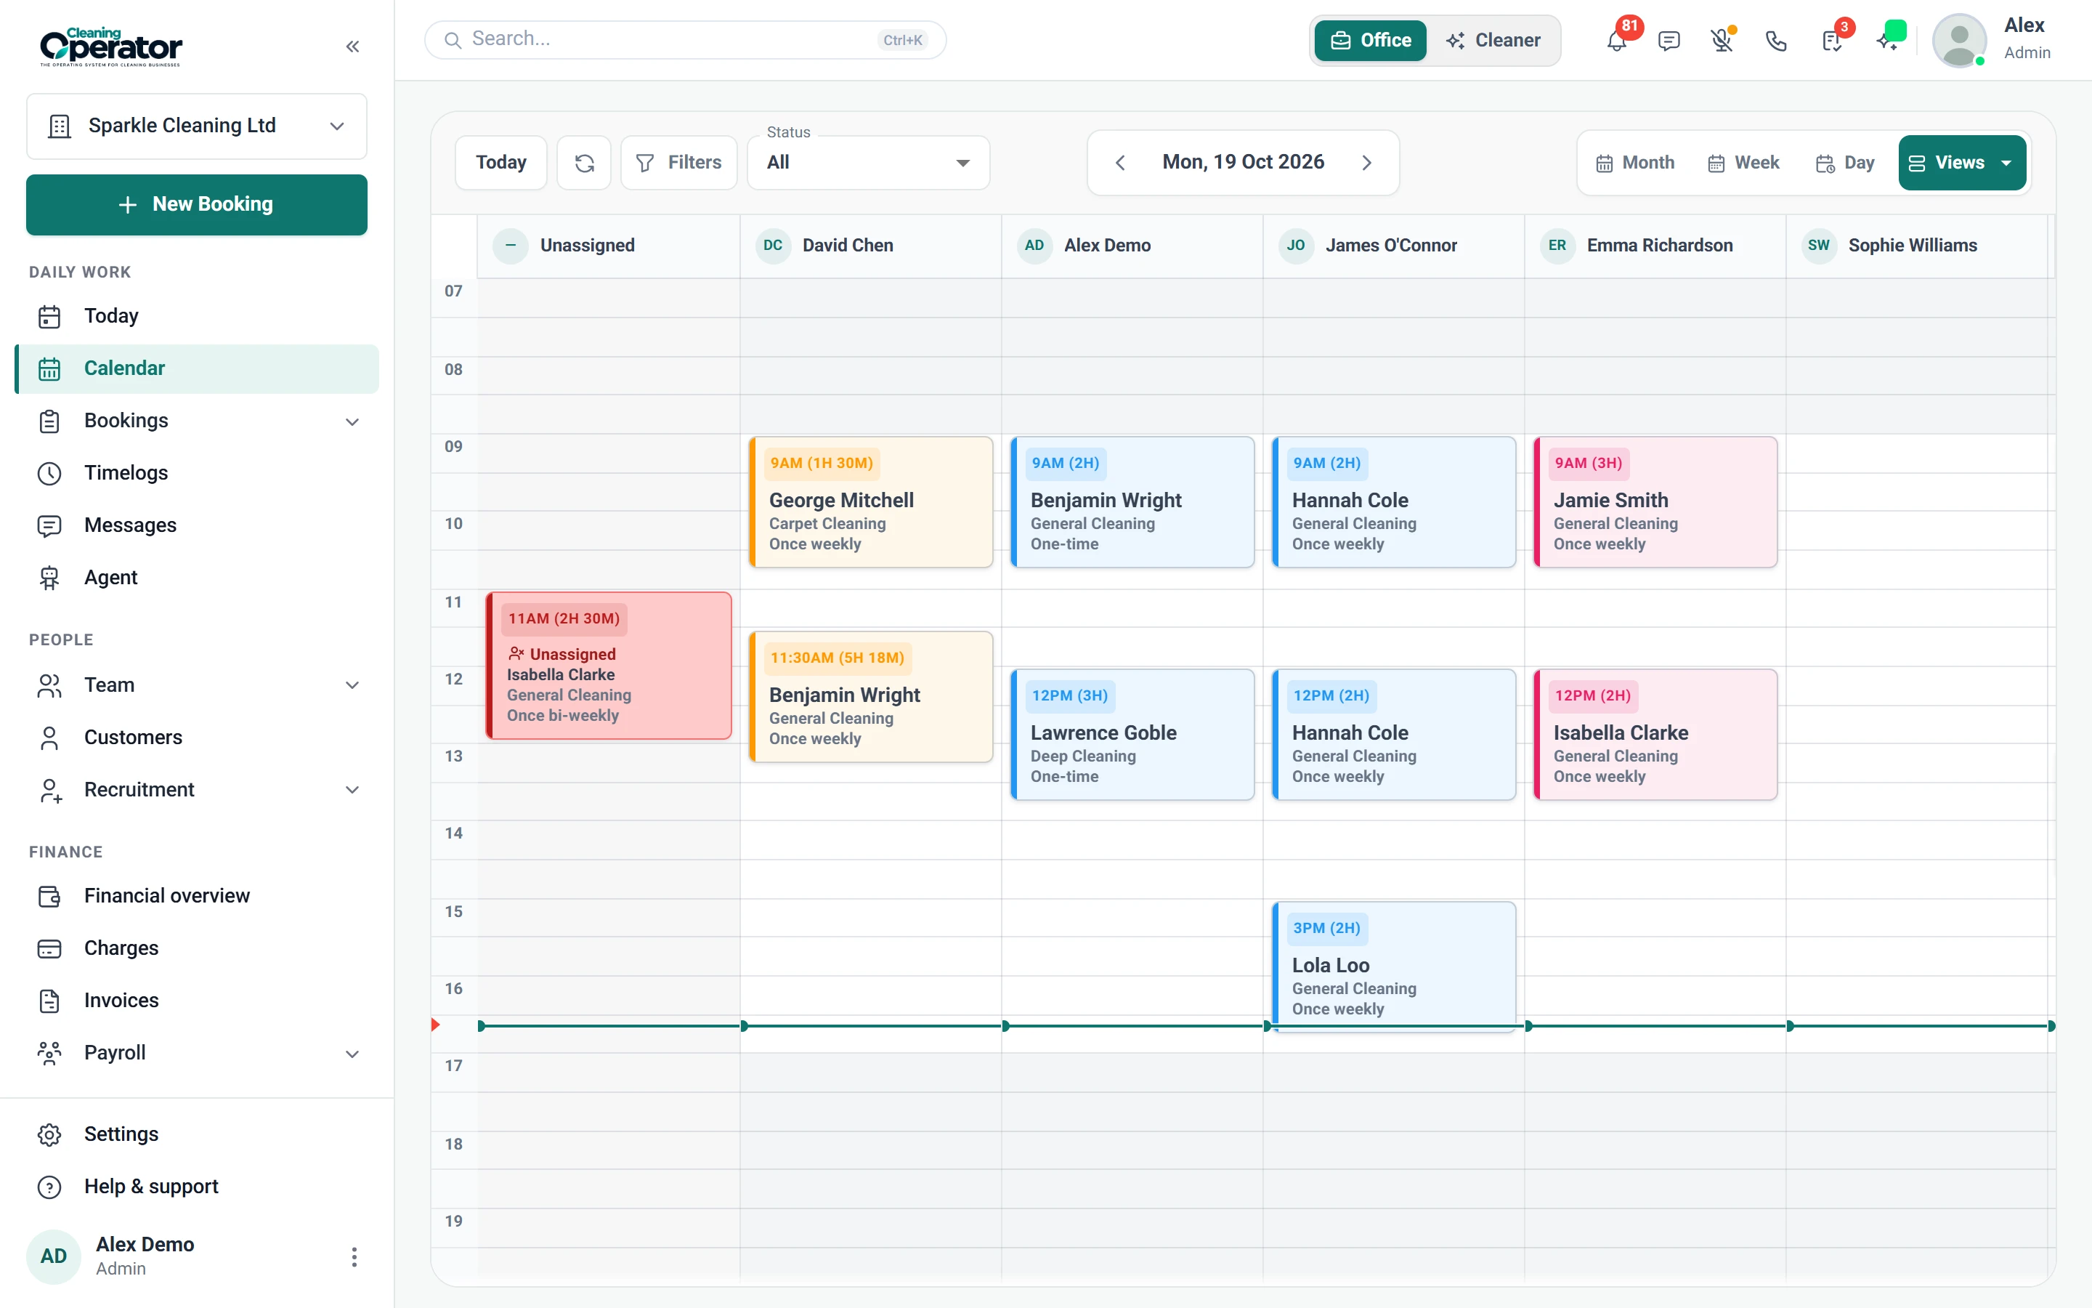This screenshot has height=1308, width=2092.
Task: Open the Filters button
Action: pos(678,163)
